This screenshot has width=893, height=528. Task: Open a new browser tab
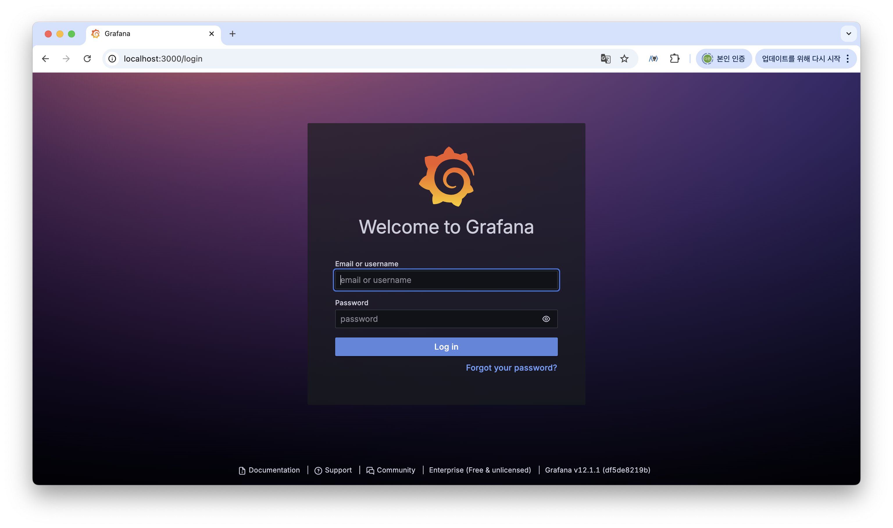pos(233,34)
